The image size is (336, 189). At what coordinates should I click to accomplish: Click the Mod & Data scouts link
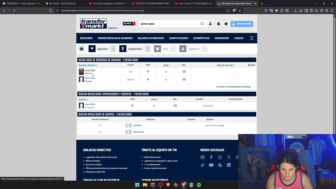[x=153, y=157]
